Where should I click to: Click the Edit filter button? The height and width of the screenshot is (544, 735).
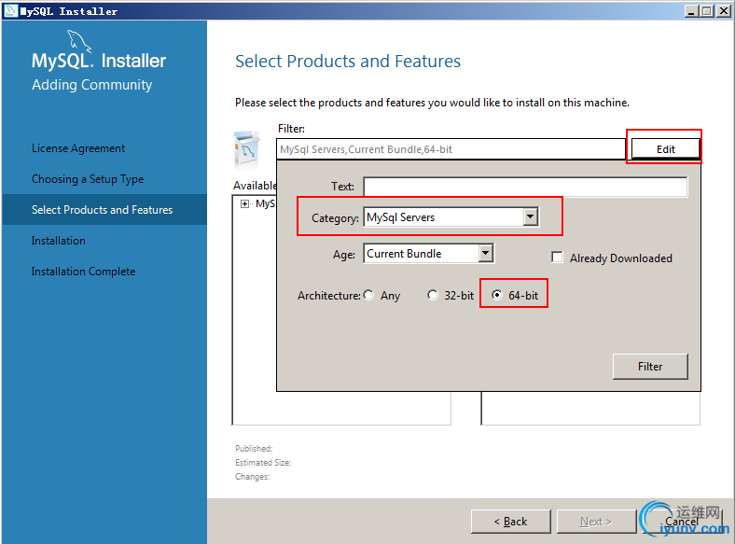click(x=666, y=149)
